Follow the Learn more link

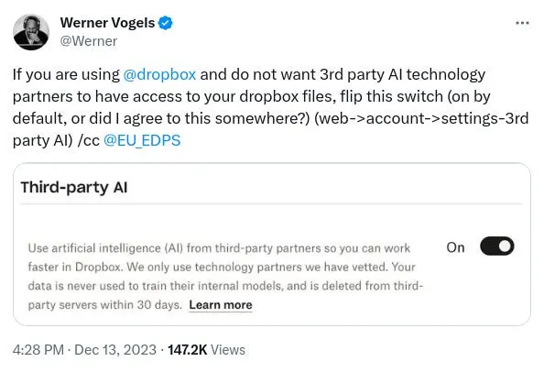[221, 305]
